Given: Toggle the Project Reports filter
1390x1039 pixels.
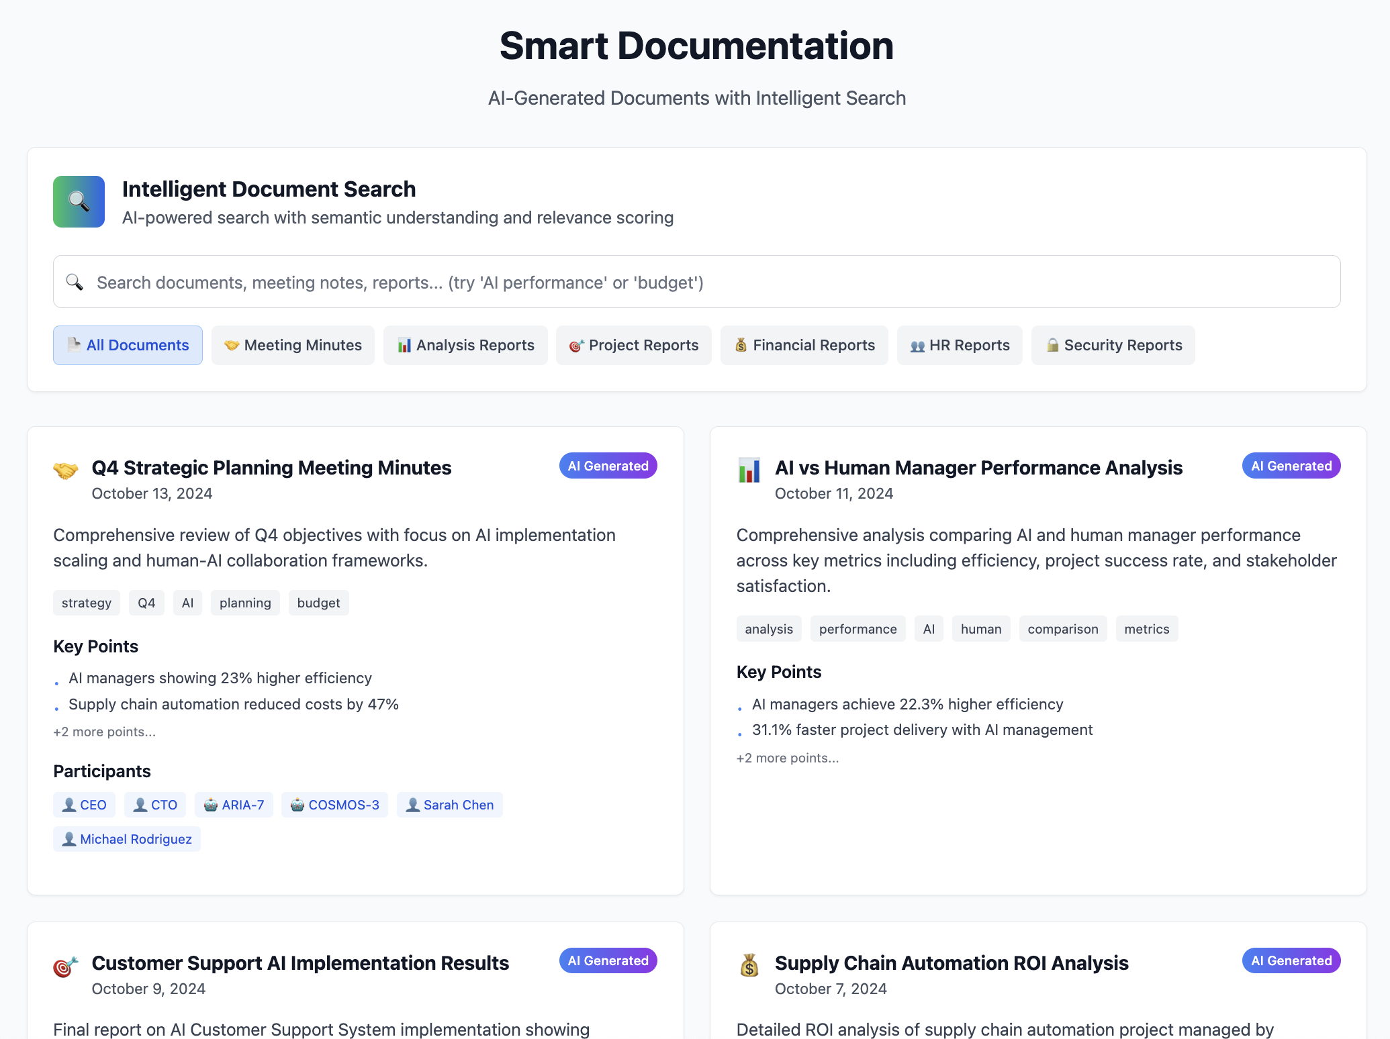Looking at the screenshot, I should (633, 345).
